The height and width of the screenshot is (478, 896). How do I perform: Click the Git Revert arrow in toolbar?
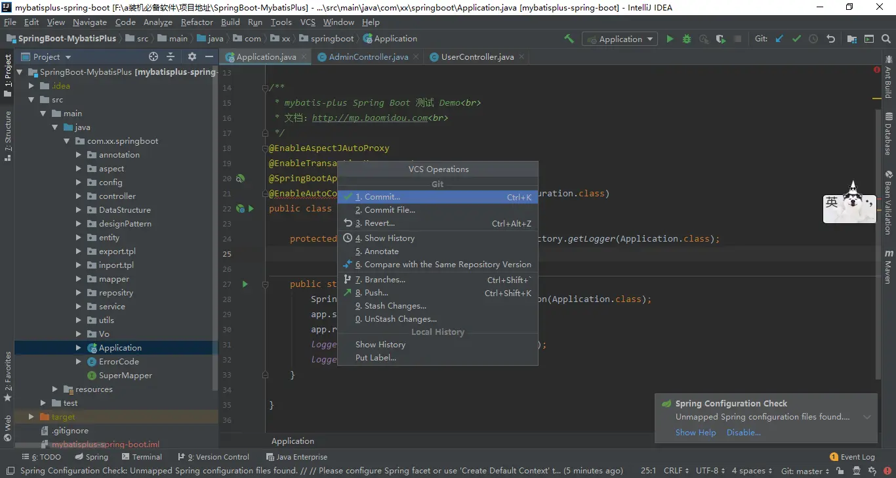coord(830,39)
